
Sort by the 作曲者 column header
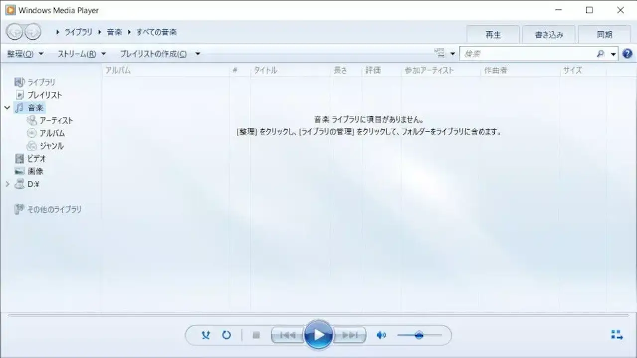click(x=521, y=70)
